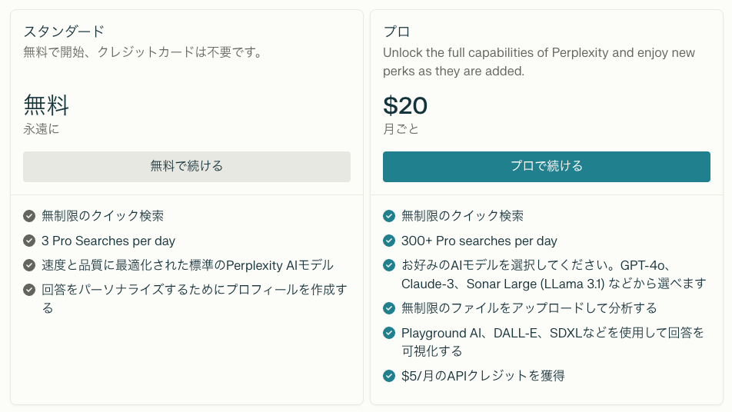Click teal checkmark next to Pro 無制限のクイック検索
Viewport: 732px width, 412px height.
coord(389,216)
